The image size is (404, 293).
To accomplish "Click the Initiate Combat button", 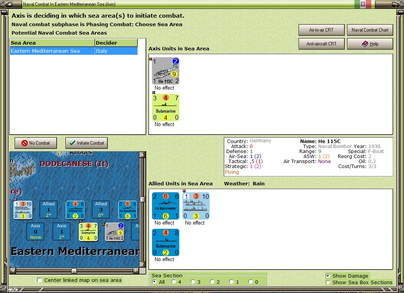I will tap(87, 143).
